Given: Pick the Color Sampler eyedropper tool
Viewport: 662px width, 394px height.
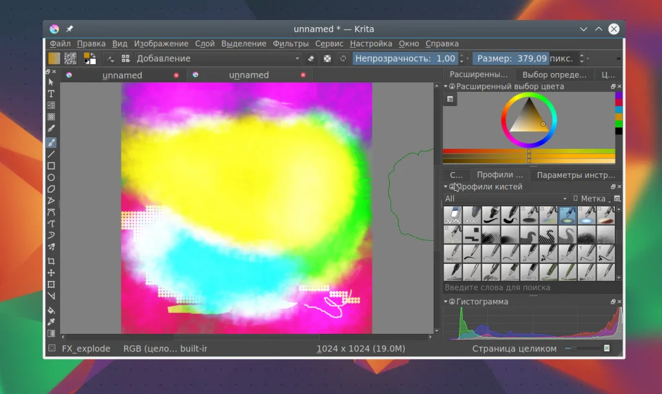Looking at the screenshot, I should point(51,322).
